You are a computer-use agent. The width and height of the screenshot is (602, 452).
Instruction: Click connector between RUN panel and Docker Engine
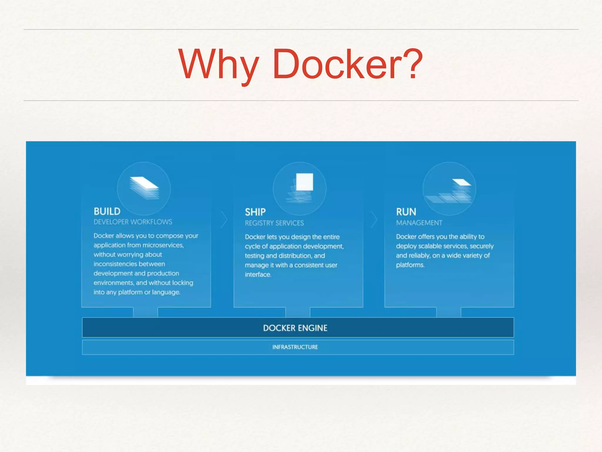449,312
